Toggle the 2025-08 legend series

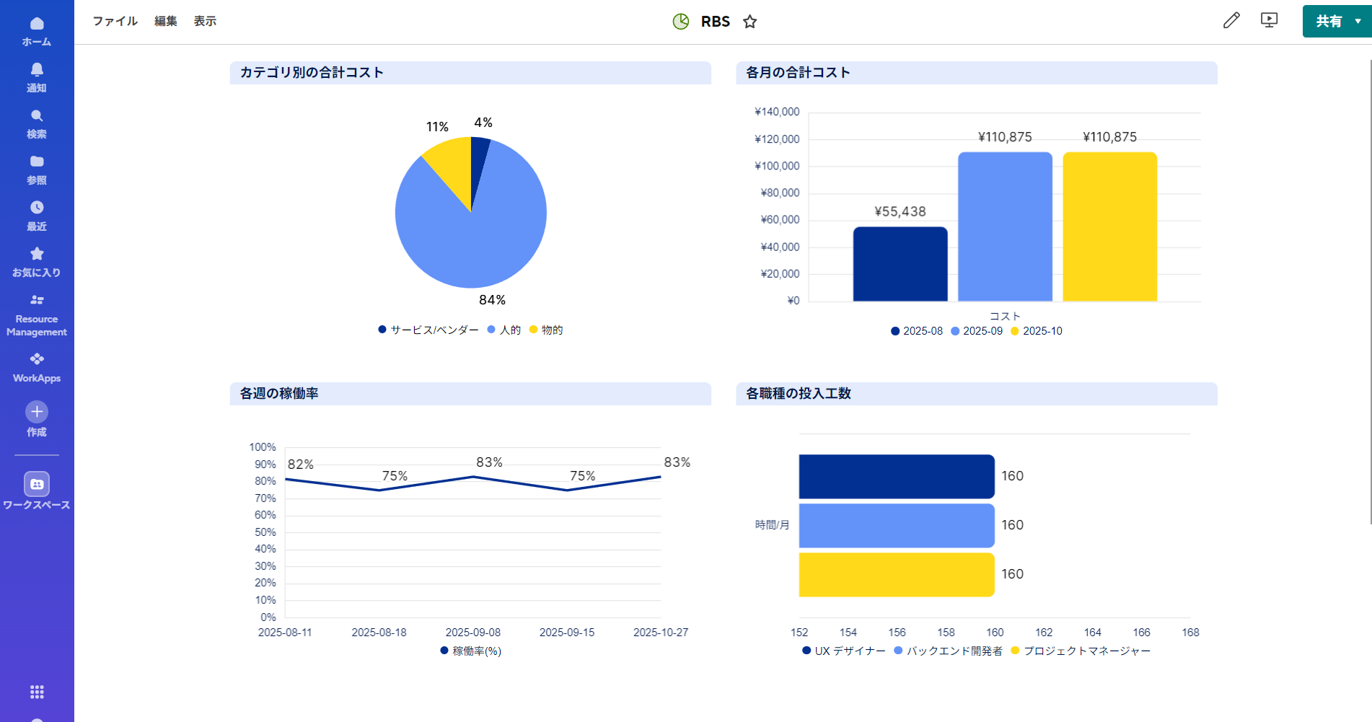coord(916,331)
